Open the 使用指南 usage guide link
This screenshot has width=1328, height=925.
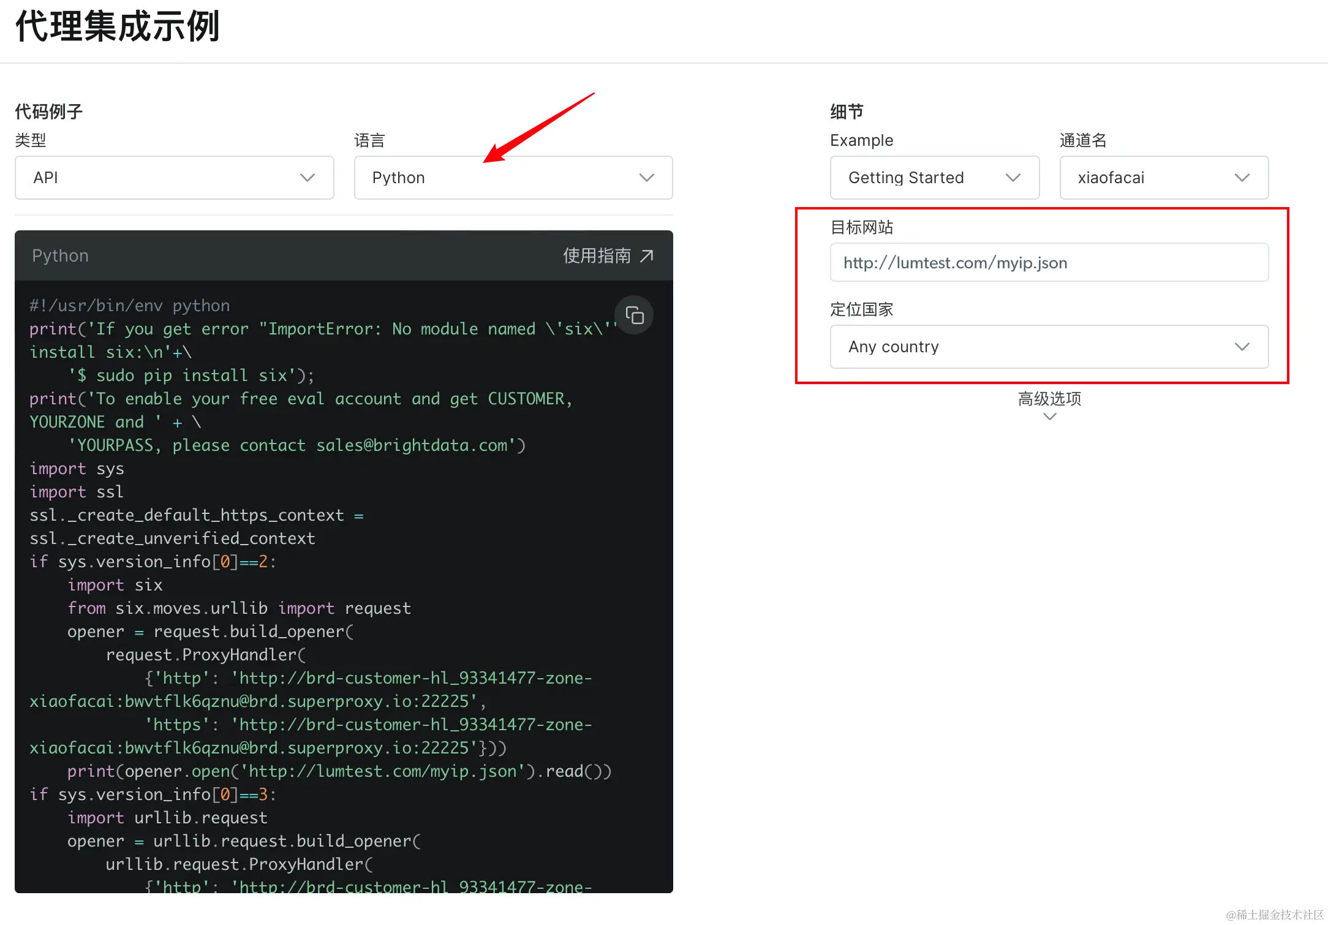[597, 255]
